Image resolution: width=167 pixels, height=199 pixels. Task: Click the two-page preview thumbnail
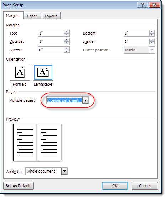coord(37,143)
